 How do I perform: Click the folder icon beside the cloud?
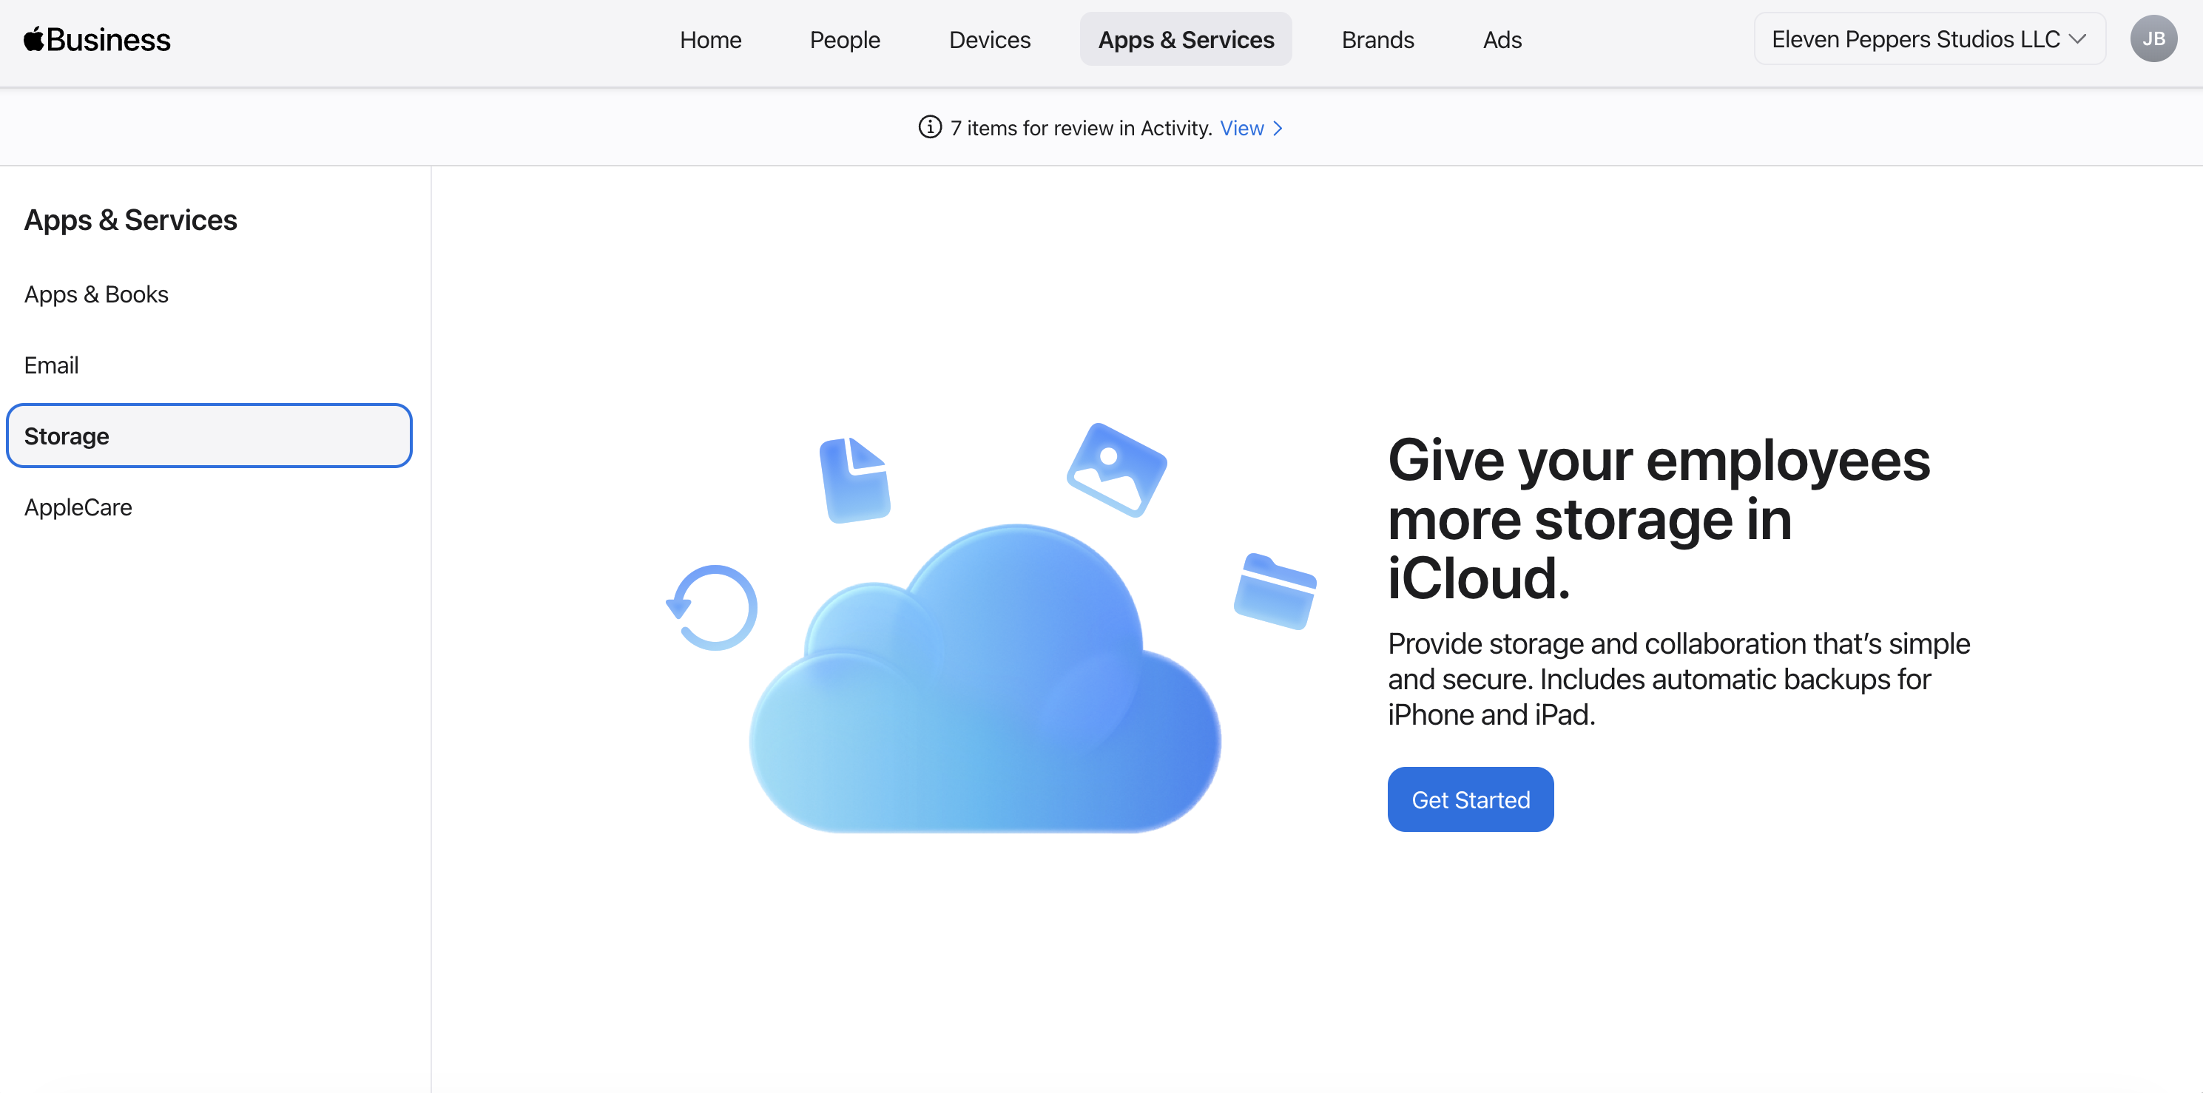click(x=1275, y=592)
